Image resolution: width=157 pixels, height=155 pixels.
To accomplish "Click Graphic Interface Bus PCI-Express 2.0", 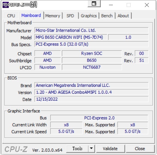I will click(99, 118).
